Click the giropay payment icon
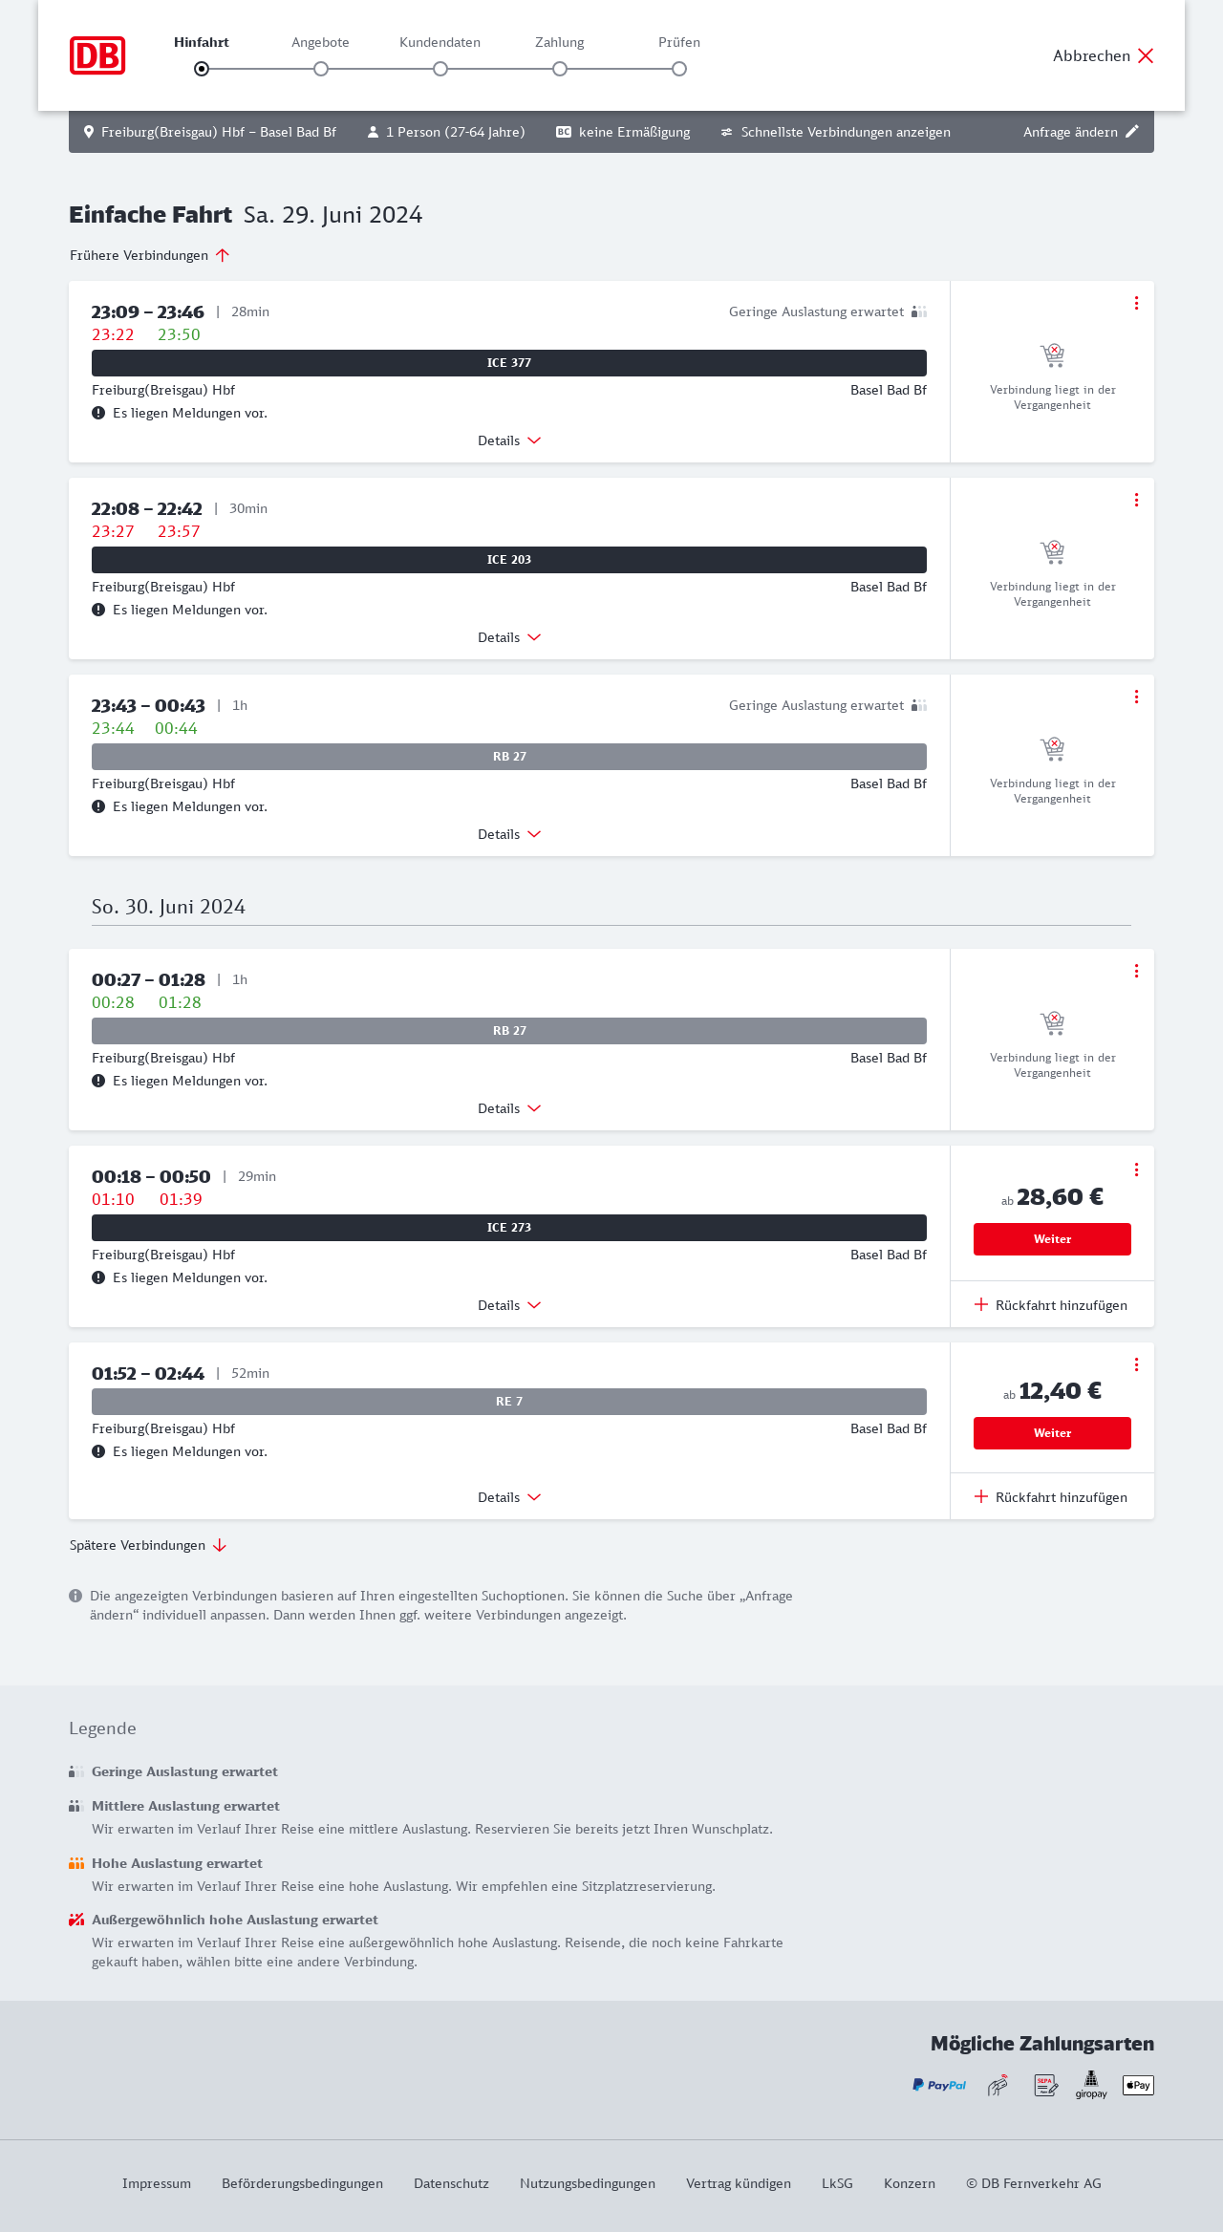This screenshot has height=2232, width=1223. coord(1091,2085)
